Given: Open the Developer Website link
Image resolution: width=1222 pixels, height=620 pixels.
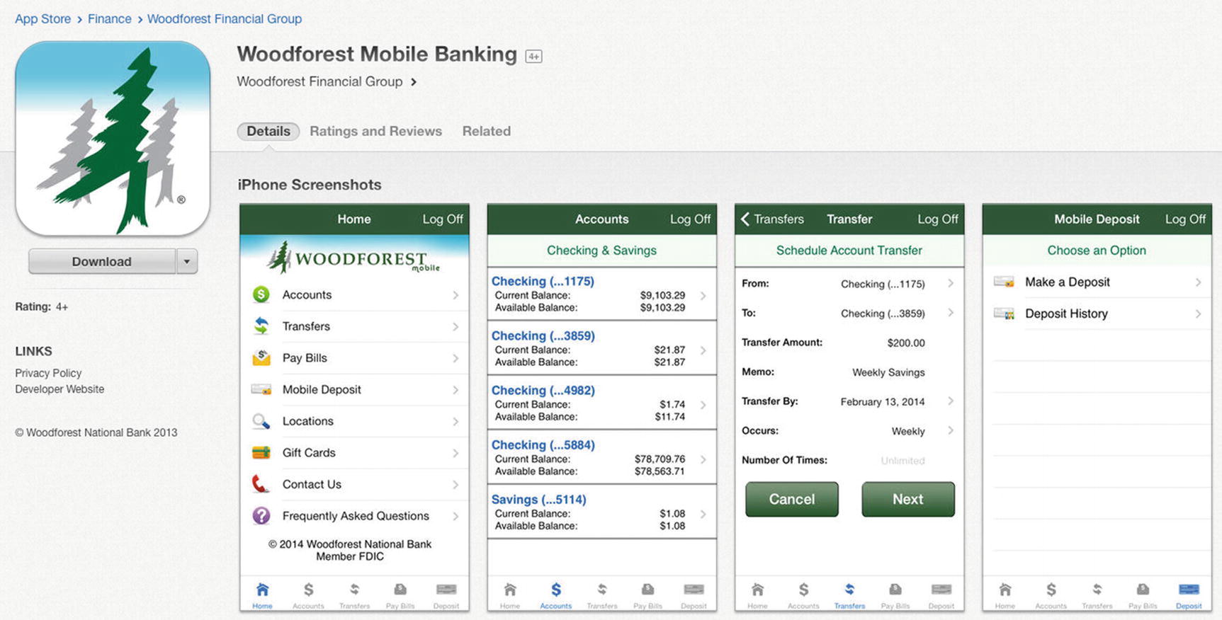Looking at the screenshot, I should (x=60, y=389).
